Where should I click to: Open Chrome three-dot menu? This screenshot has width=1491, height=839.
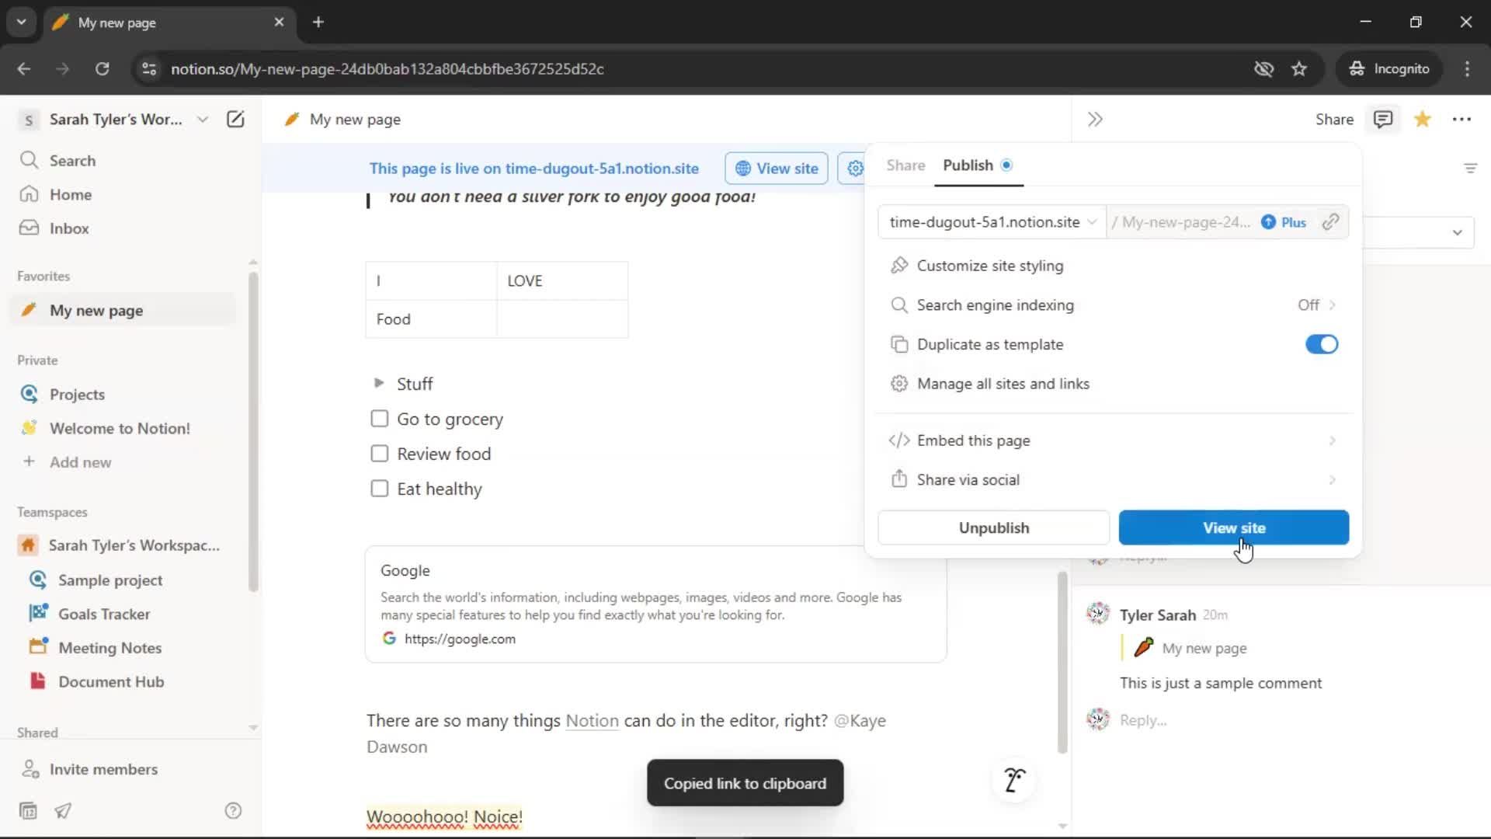[1467, 68]
